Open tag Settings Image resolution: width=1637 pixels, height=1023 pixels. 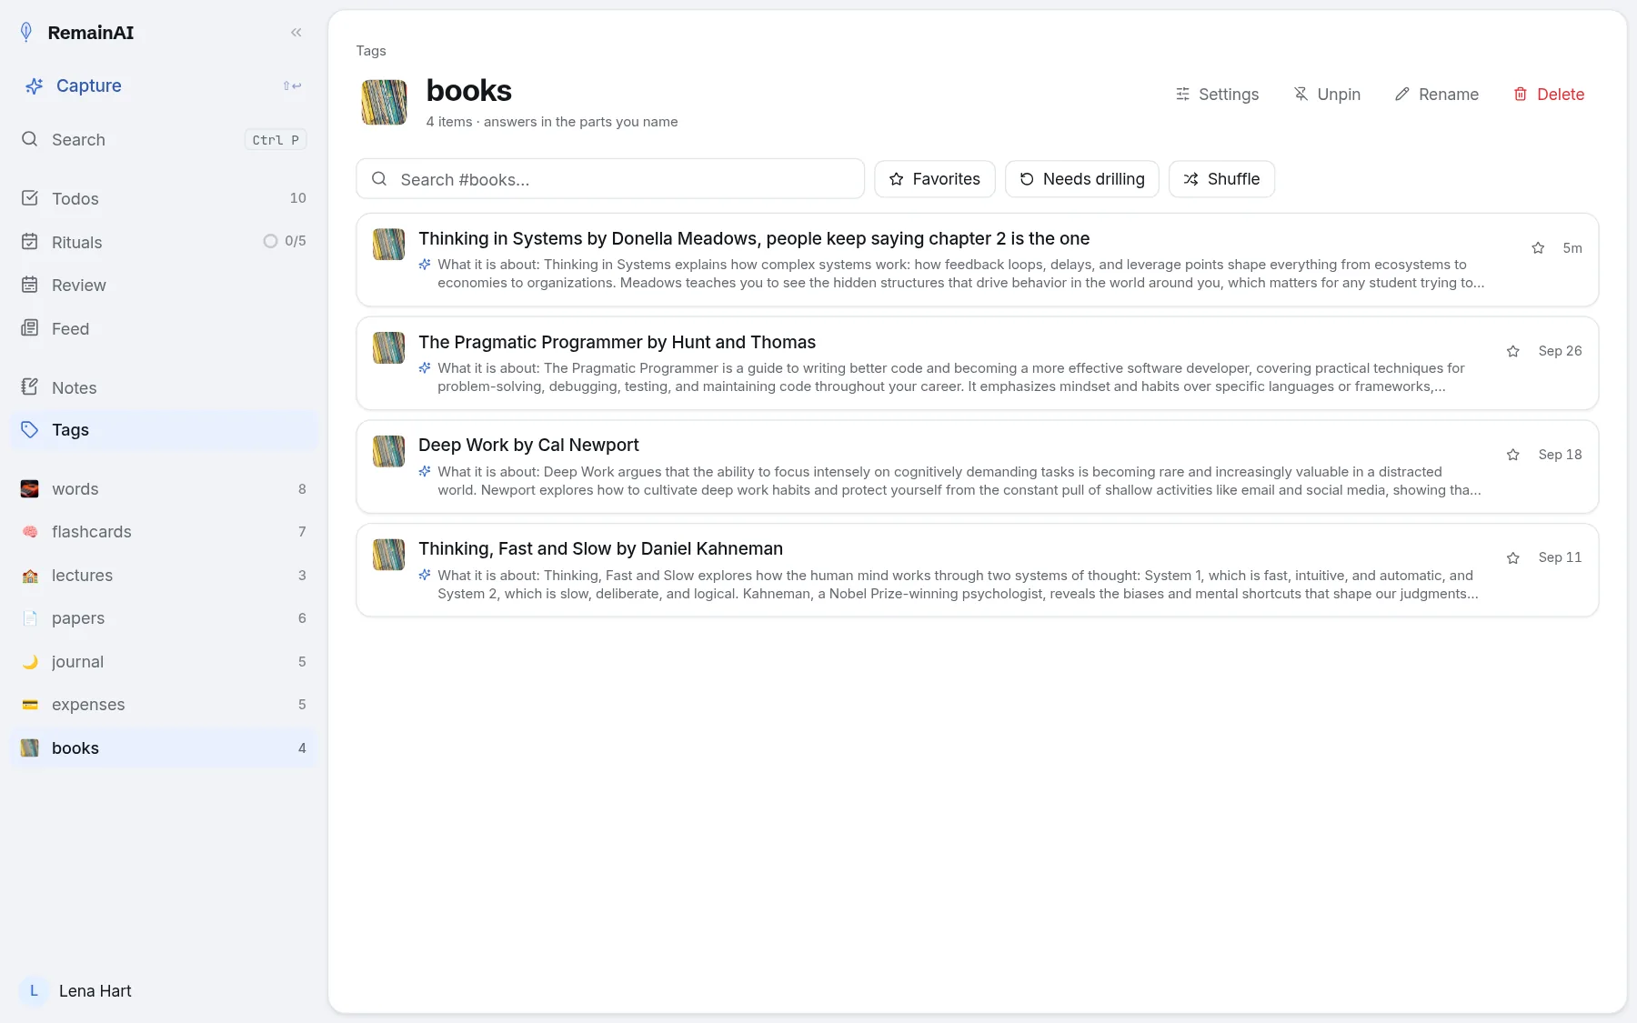click(x=1217, y=95)
